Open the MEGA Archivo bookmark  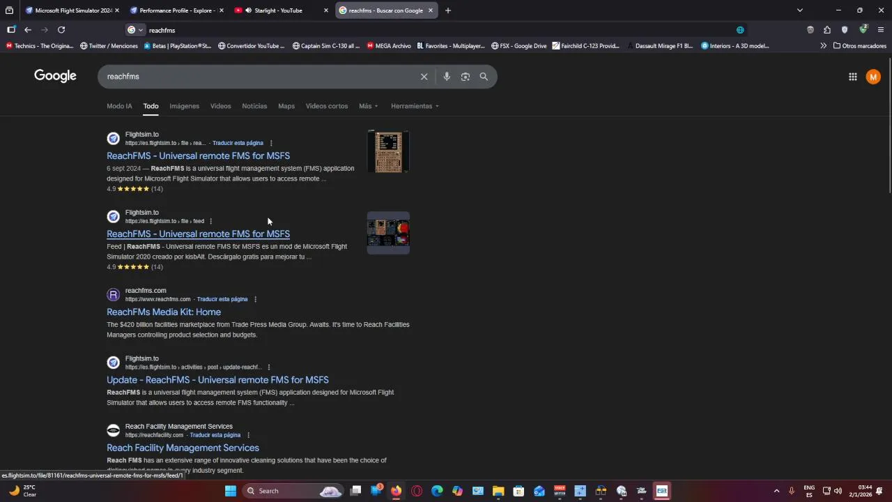387,46
